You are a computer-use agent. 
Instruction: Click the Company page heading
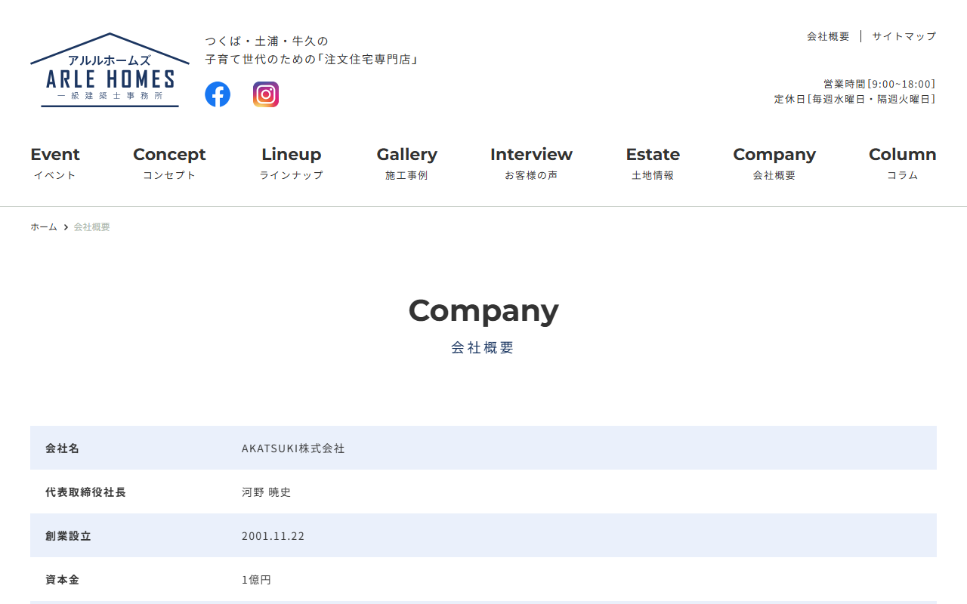pyautogui.click(x=483, y=310)
